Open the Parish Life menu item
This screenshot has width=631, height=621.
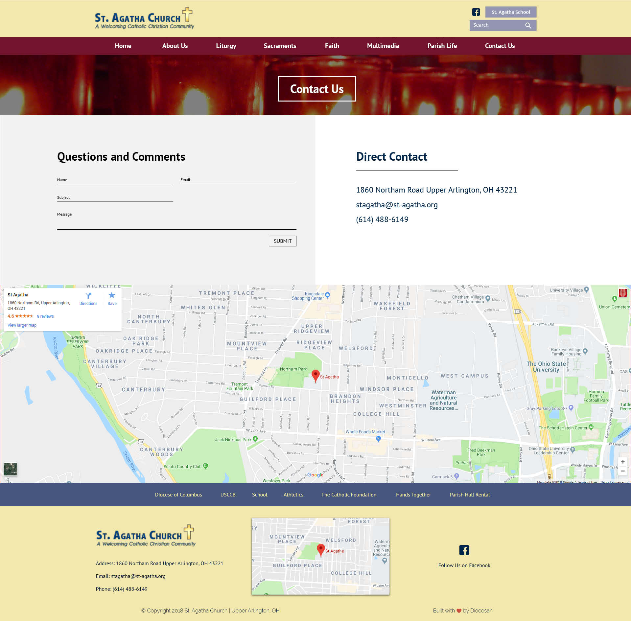(442, 46)
